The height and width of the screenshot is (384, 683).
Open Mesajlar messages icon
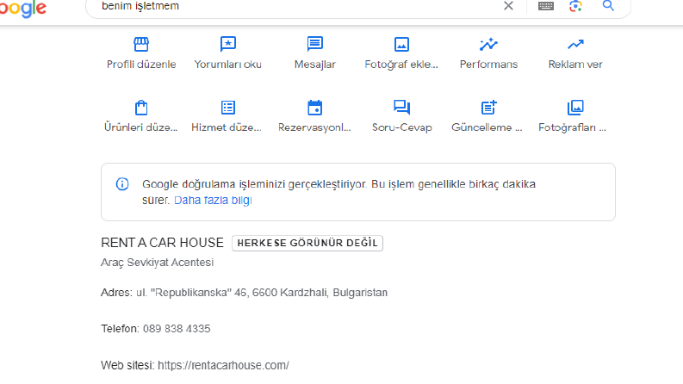[315, 44]
